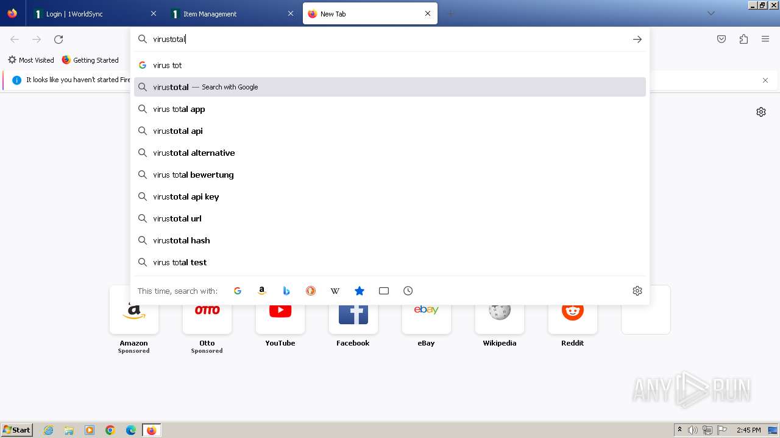Viewport: 780px width, 438px height.
Task: Choose suggestion 'virus total test'
Action: click(390, 262)
